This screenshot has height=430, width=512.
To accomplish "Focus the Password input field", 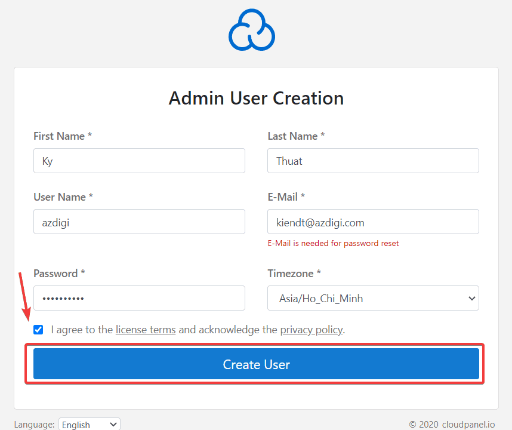I will coord(139,298).
